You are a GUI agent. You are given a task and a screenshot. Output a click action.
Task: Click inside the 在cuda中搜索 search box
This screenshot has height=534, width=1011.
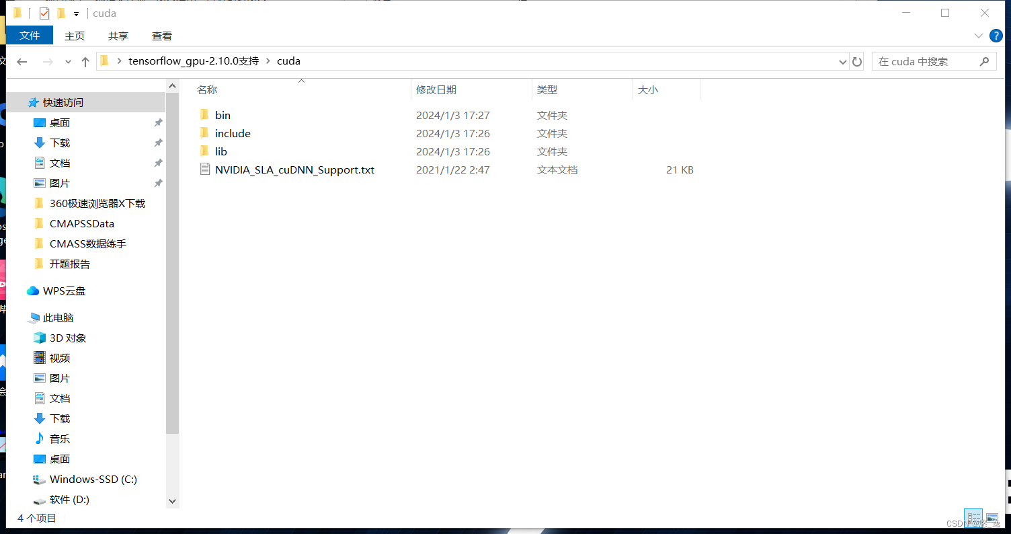tap(928, 61)
